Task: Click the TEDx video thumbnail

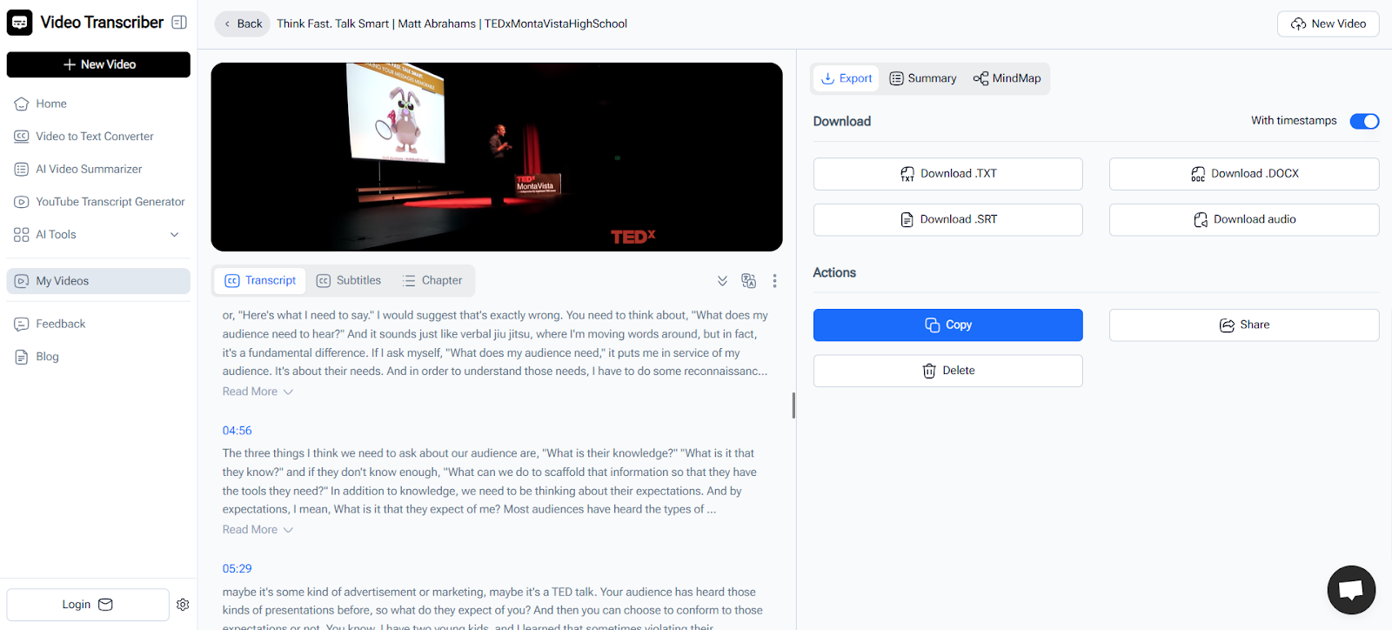Action: [x=496, y=157]
